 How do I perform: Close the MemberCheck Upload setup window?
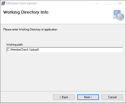(120, 3)
